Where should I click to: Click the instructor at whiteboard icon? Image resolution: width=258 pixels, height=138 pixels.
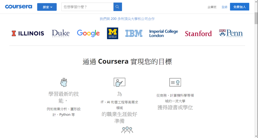click(120, 82)
